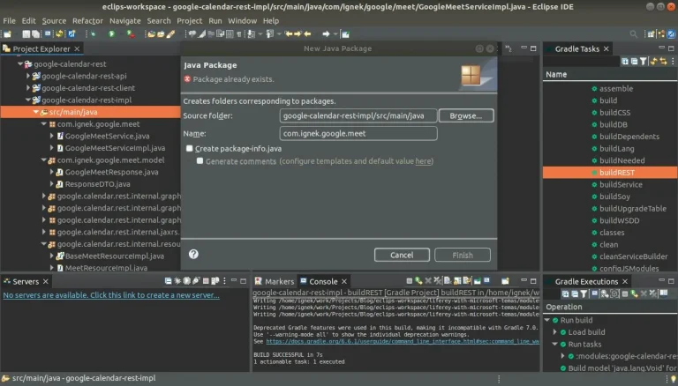
Task: Toggle the Generate comments checkbox
Action: point(200,160)
